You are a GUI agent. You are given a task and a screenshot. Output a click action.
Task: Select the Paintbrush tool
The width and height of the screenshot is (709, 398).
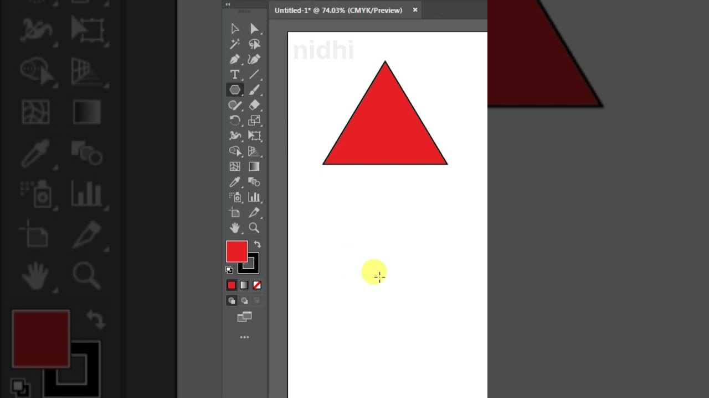pyautogui.click(x=254, y=90)
